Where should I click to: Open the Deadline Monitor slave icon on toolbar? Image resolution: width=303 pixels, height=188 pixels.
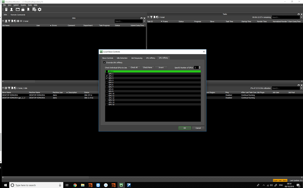tap(6, 9)
